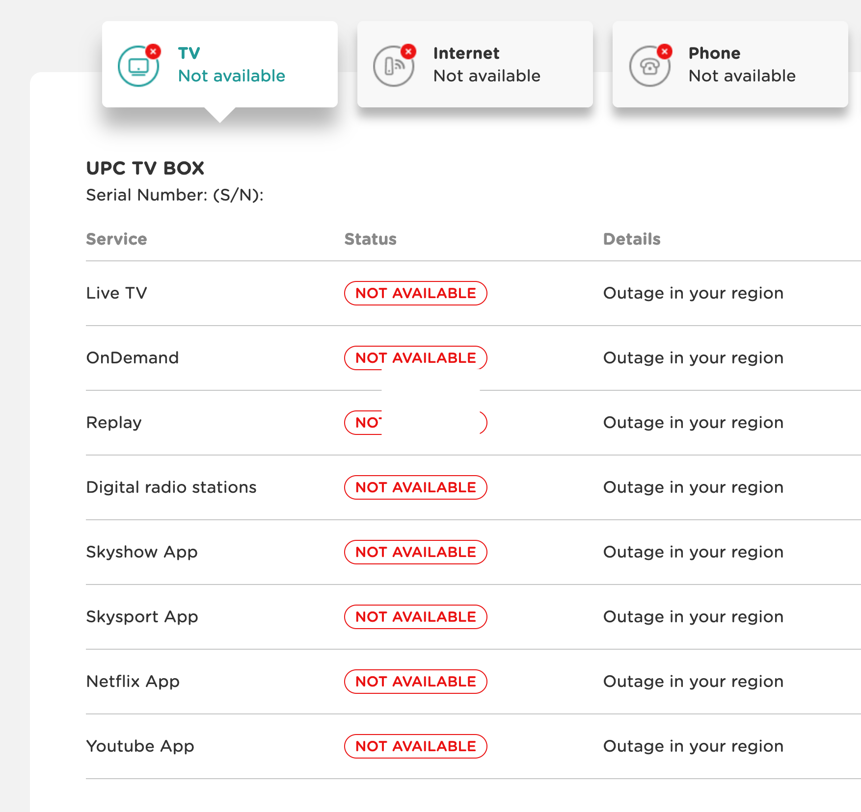
Task: Click Youtube App NOT AVAILABLE badge
Action: 415,746
